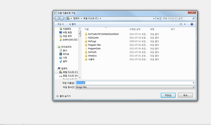Click the myfile.gif file name field

point(134,83)
